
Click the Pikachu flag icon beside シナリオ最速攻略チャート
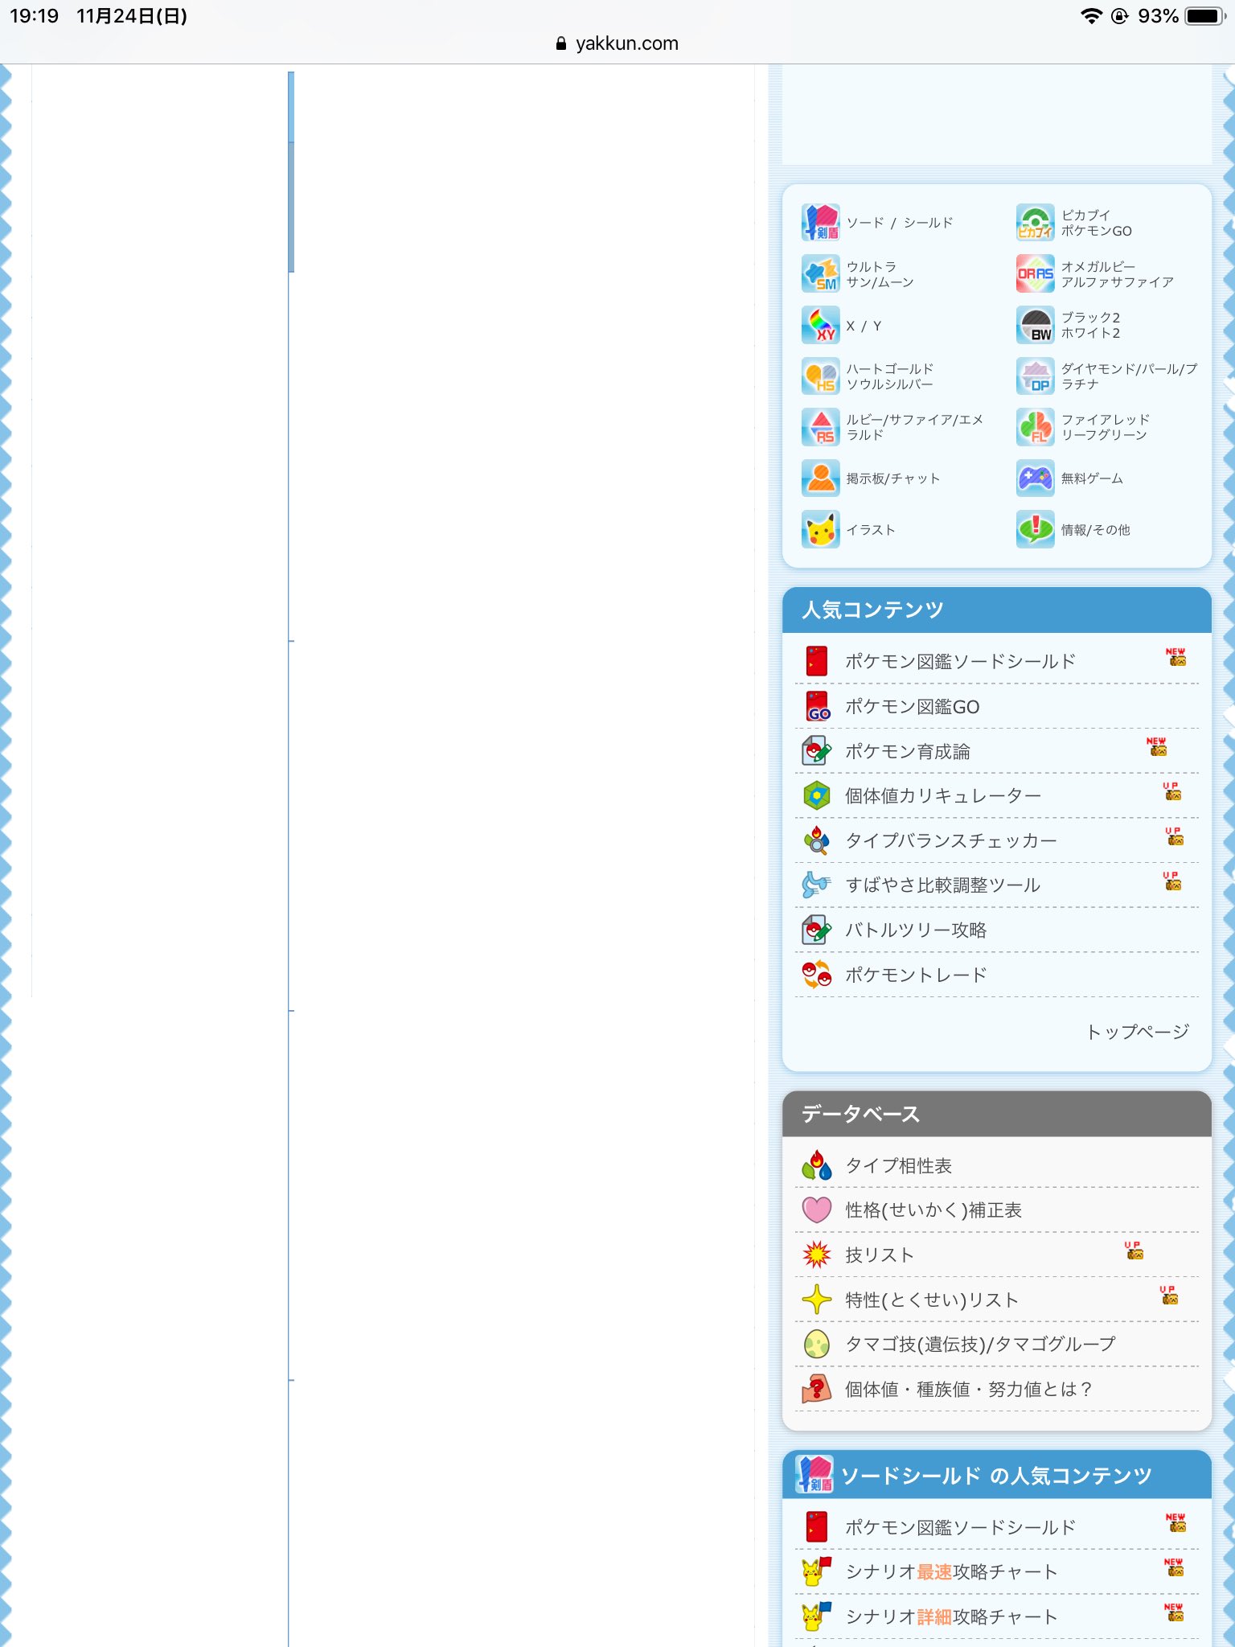[x=817, y=1571]
